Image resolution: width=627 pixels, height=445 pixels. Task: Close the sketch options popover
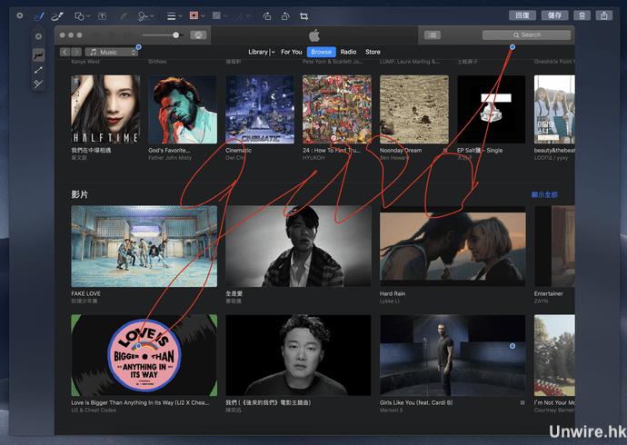coord(38,36)
